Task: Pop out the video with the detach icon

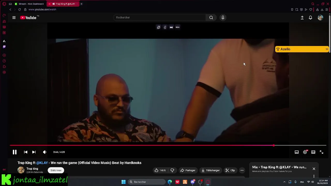Action: [159, 27]
